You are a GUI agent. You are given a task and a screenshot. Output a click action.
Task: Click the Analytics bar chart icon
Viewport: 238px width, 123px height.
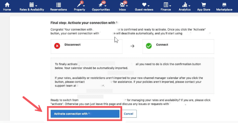[x=185, y=5]
